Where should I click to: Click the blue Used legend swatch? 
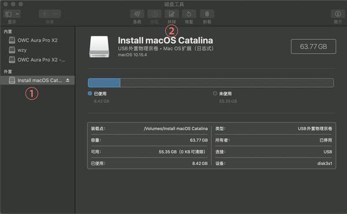(90, 93)
